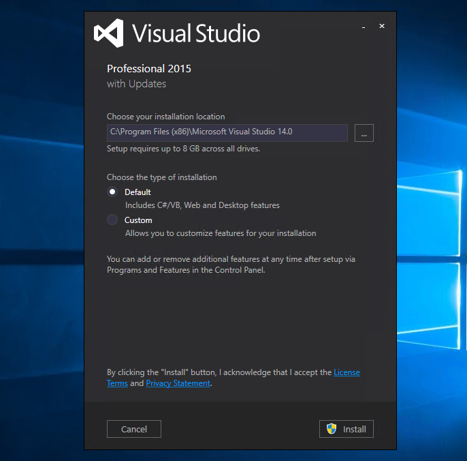Click "Setup requires up to 8 GB" text
Image resolution: width=467 pixels, height=461 pixels.
pyautogui.click(x=184, y=149)
